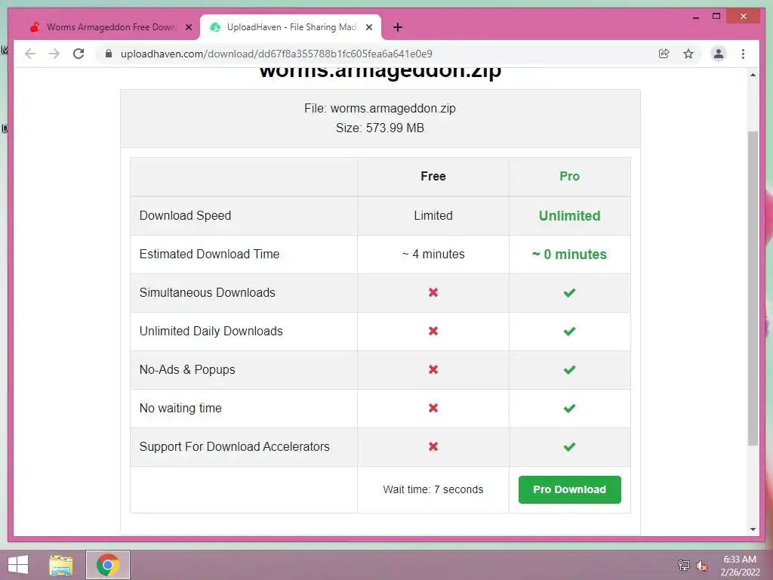Image resolution: width=773 pixels, height=580 pixels.
Task: Open the Chrome profile avatar
Action: click(719, 54)
